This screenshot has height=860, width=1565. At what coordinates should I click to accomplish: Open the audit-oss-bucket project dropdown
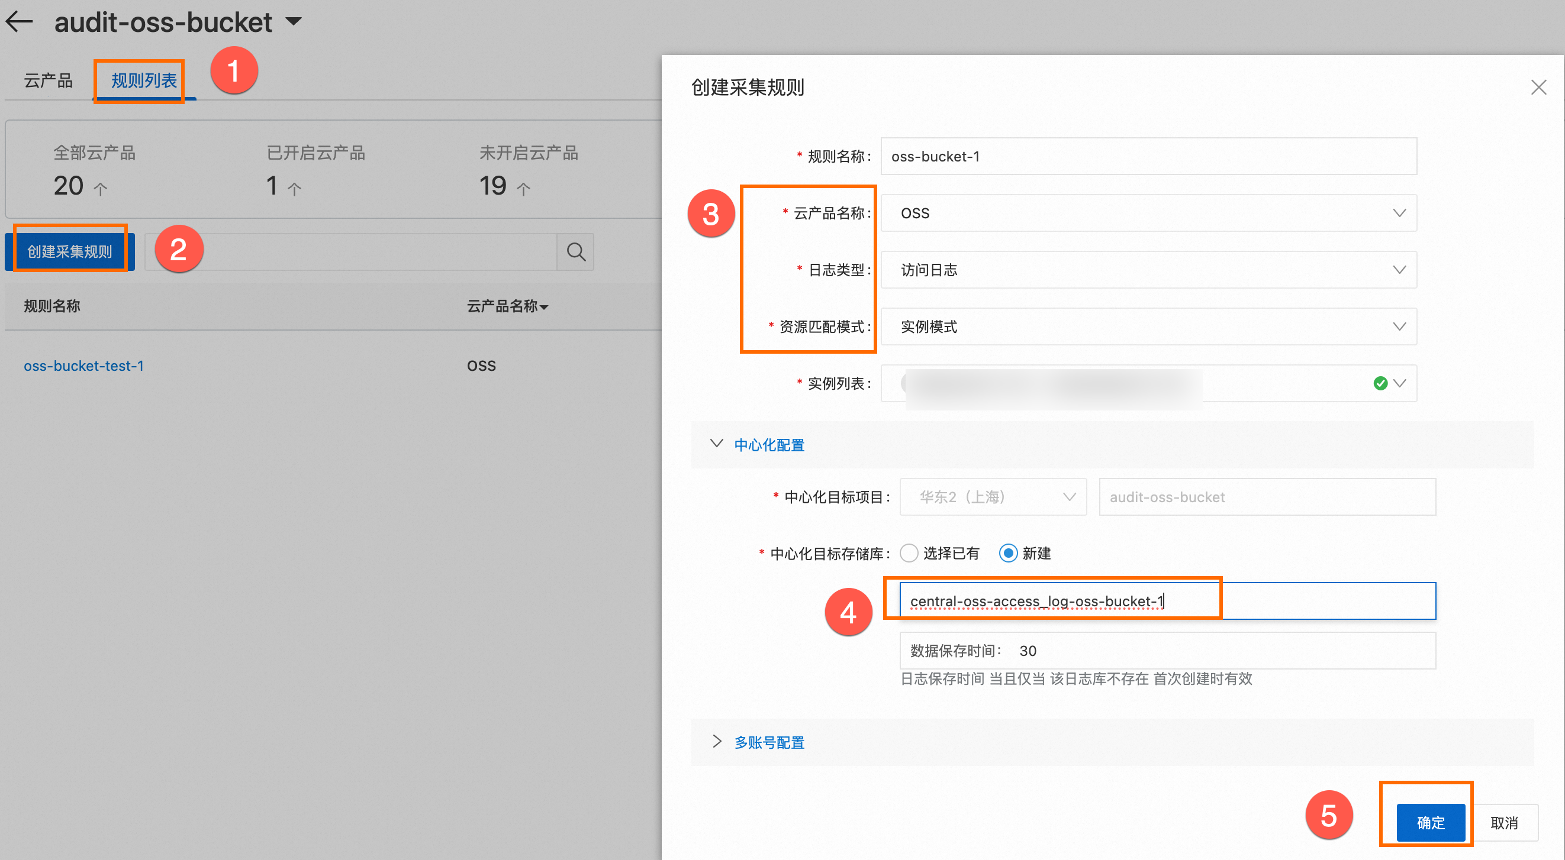pyautogui.click(x=294, y=22)
